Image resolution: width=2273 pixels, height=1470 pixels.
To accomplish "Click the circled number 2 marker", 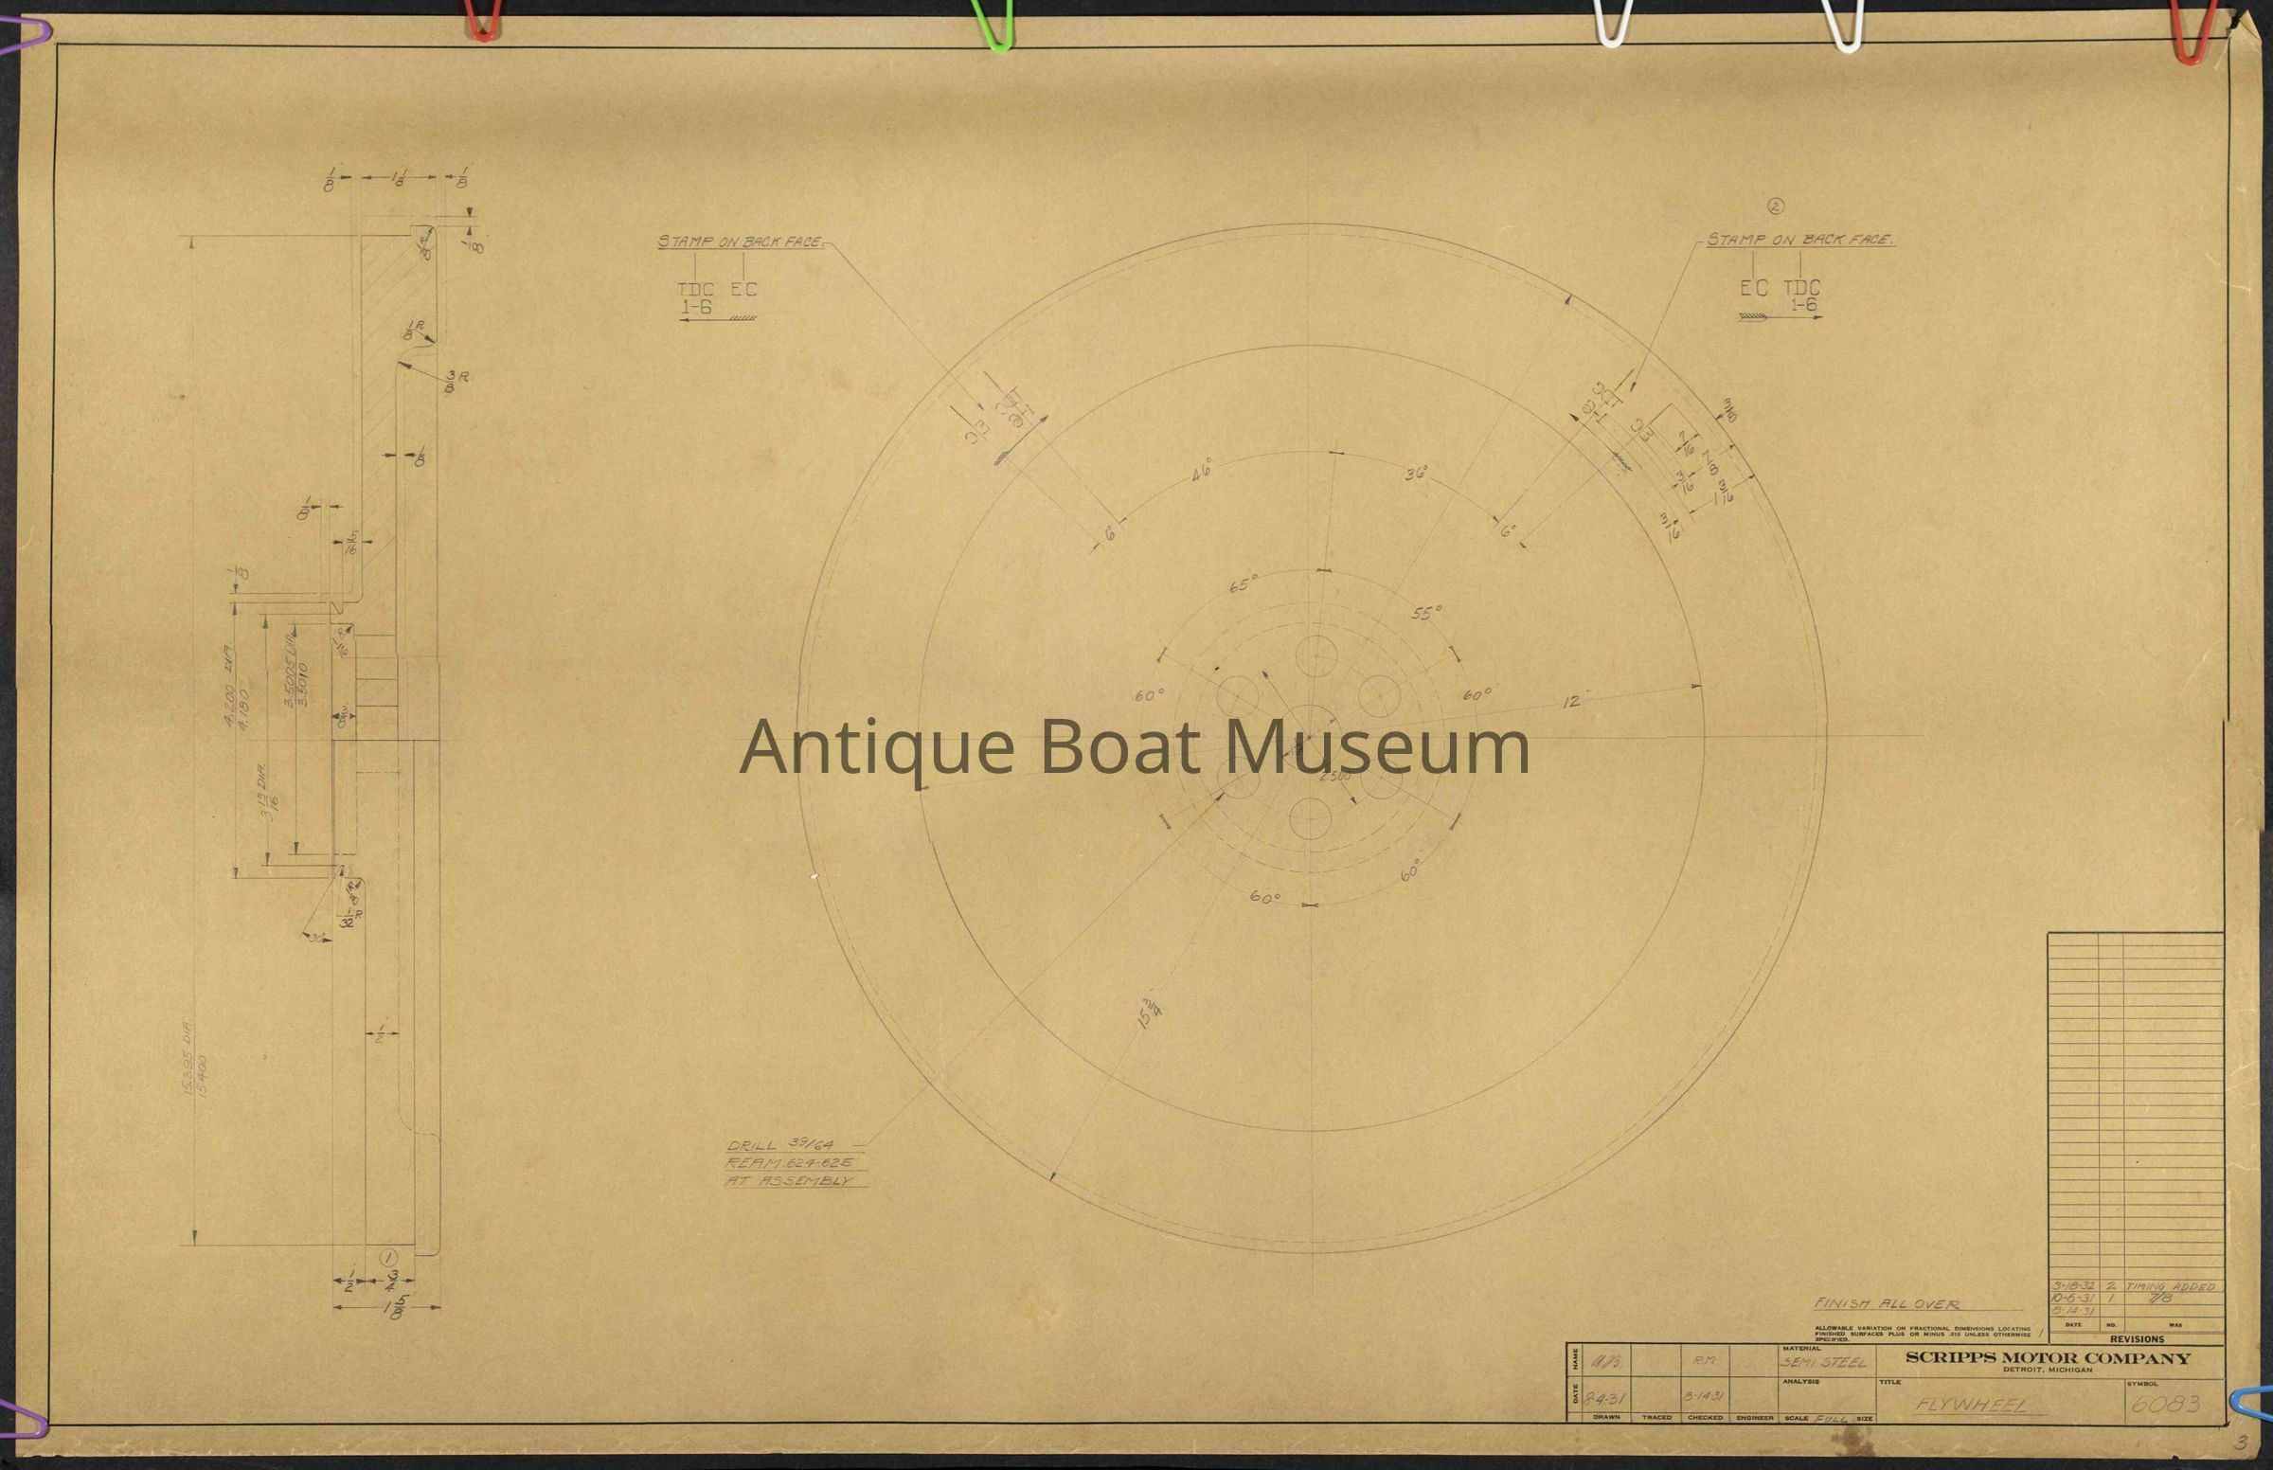I will pos(1776,206).
